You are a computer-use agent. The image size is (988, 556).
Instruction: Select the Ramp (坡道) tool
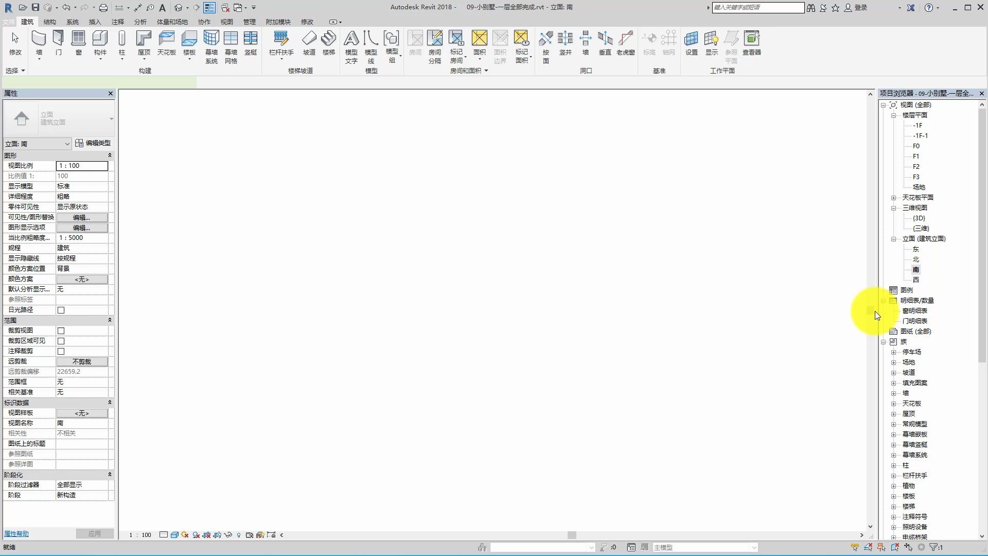click(x=309, y=39)
